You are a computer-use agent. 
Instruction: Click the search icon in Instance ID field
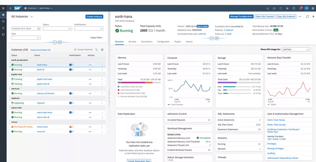[39, 29]
